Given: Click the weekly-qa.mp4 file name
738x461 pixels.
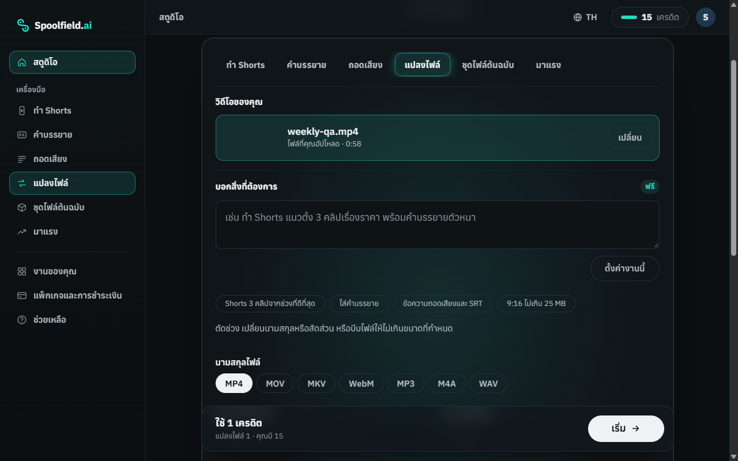Looking at the screenshot, I should tap(323, 131).
